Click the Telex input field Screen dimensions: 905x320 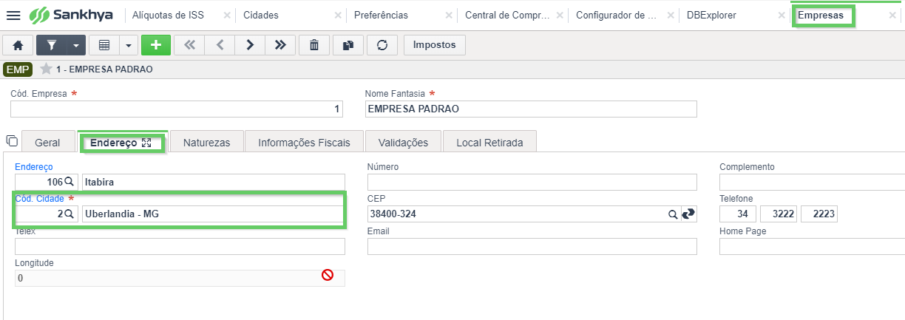180,246
